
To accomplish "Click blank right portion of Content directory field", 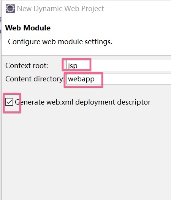I will click(x=137, y=79).
